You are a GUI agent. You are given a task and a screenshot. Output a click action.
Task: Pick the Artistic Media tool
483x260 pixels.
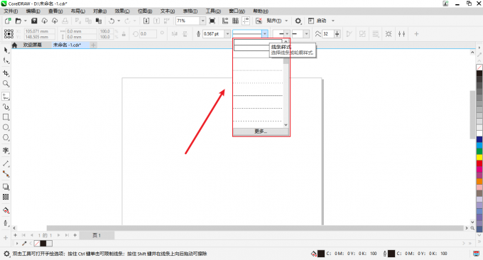point(6,107)
